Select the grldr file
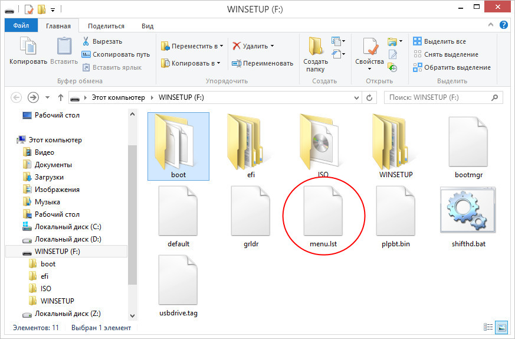Screen dimensions: 515x339 [251, 216]
